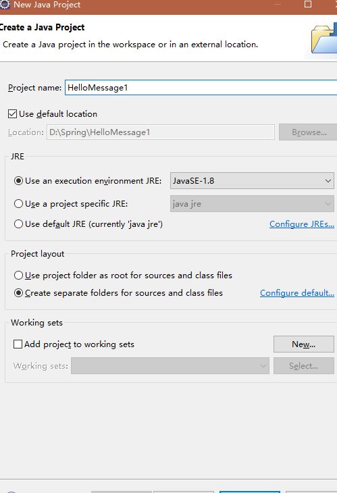This screenshot has height=493, width=337.
Task: Select Use a project specific JRE
Action: [18, 204]
